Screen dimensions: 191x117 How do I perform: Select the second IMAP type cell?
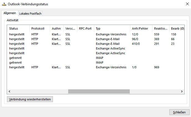click(100, 63)
